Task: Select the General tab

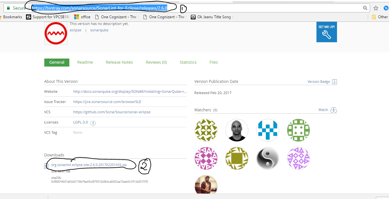Action: point(57,62)
